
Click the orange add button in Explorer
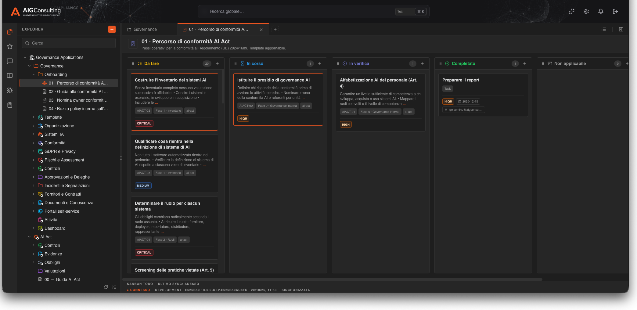click(x=112, y=29)
